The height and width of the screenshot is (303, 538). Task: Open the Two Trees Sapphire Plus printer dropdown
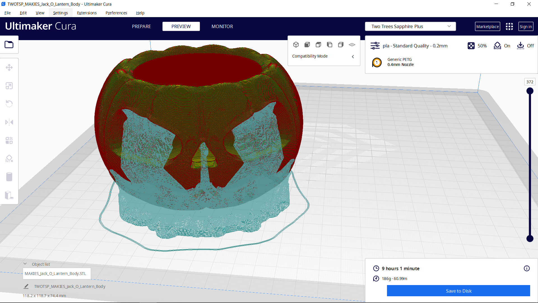point(410,26)
